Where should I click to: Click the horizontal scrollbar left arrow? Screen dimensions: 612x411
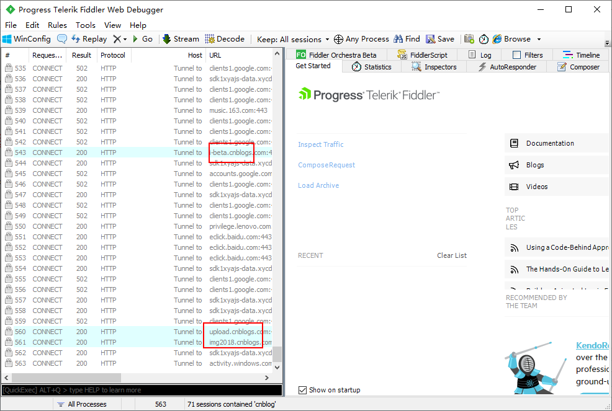(x=6, y=378)
